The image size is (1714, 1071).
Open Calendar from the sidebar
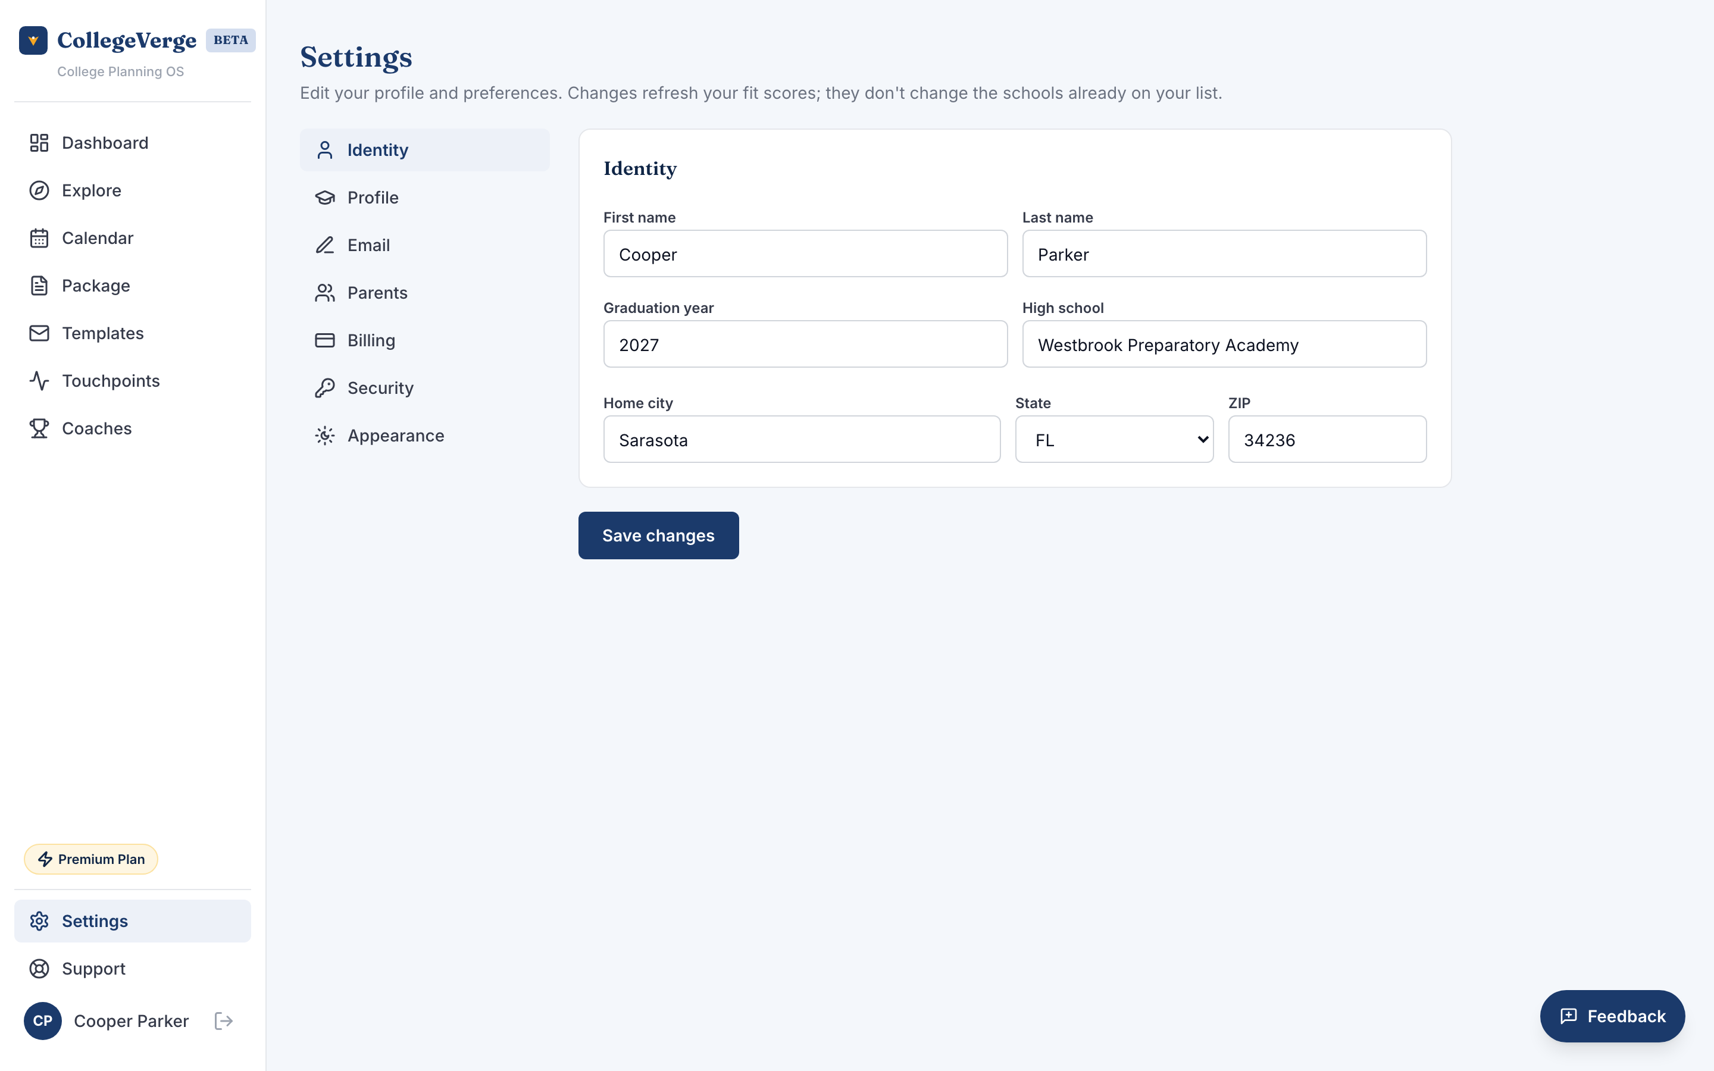click(133, 238)
